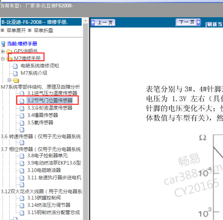The height and width of the screenshot is (220, 223).
Task: Select the B-比亚迪-F6-2008-- 维修手册 header
Action: point(41,22)
